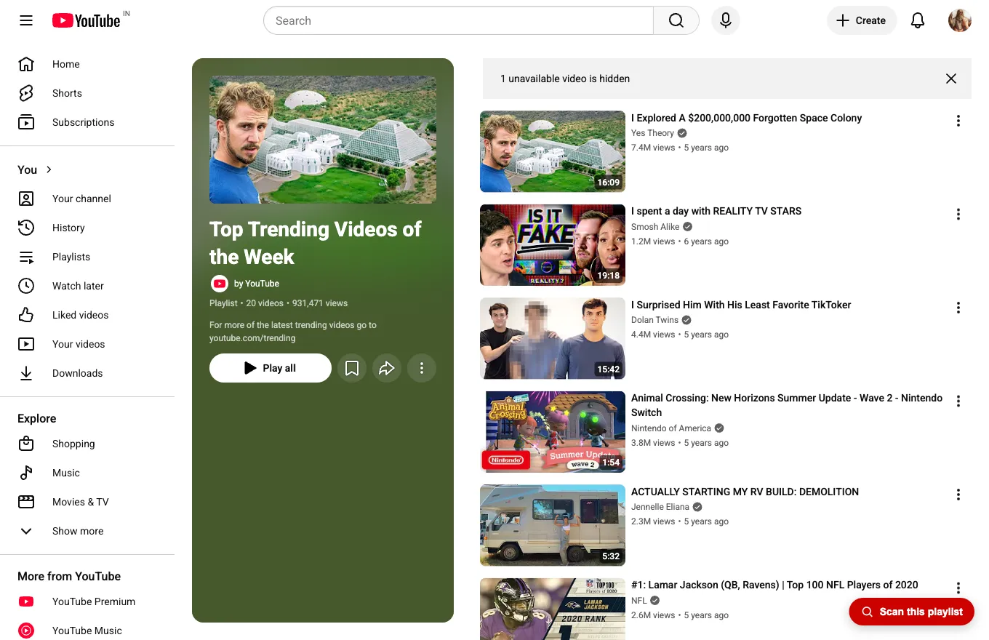Click the Liked videos thumbs-up icon
The width and height of the screenshot is (989, 640).
(x=26, y=315)
